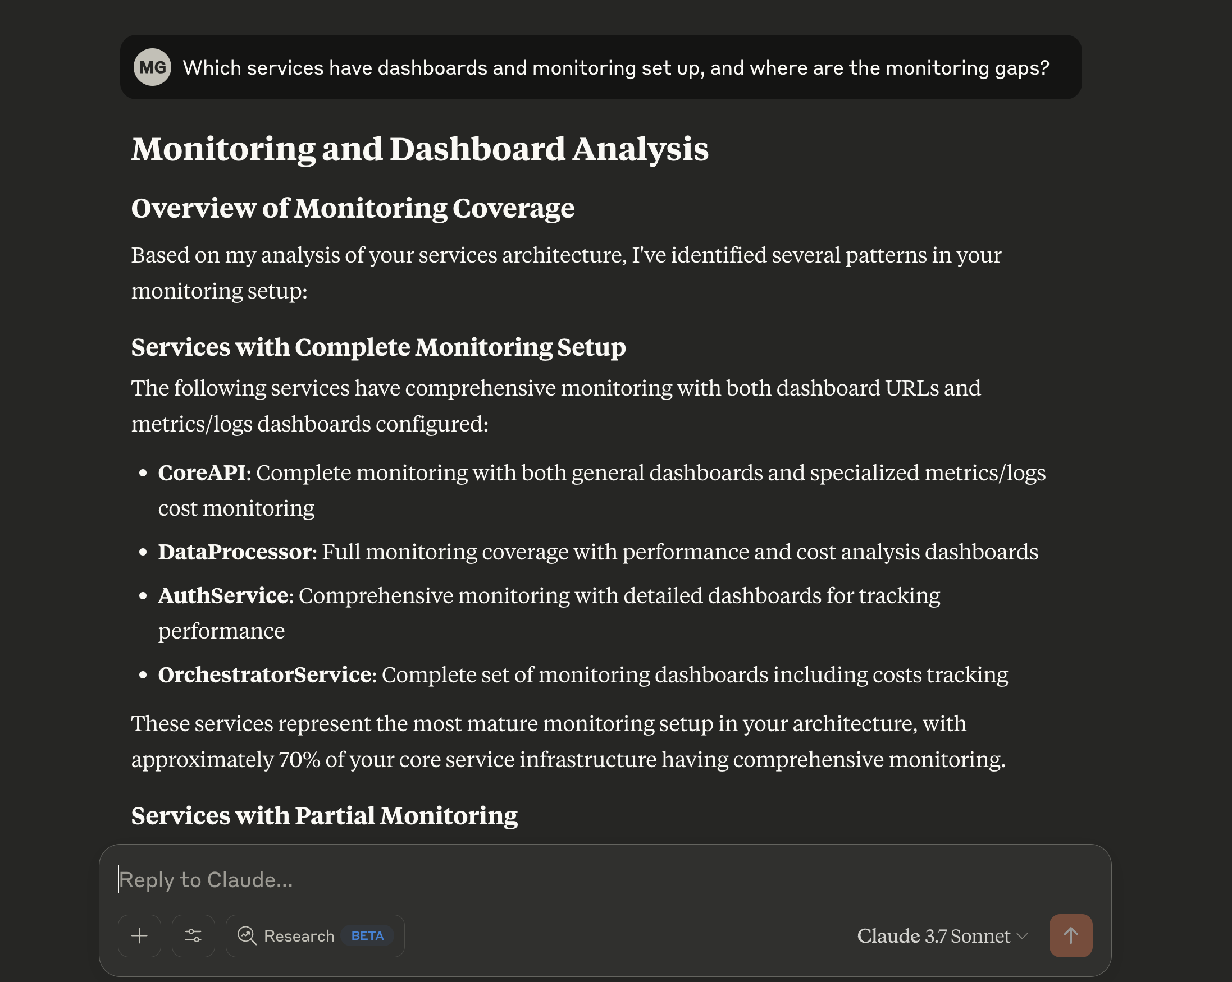The image size is (1232, 982).
Task: Open the Claude 3.7 Sonnet model dropdown
Action: tap(941, 936)
